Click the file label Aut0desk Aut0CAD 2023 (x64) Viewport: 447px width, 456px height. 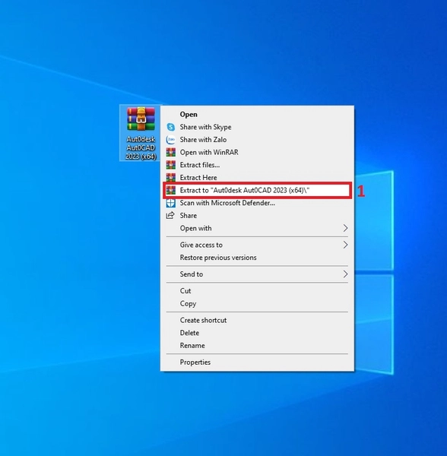pyautogui.click(x=141, y=147)
